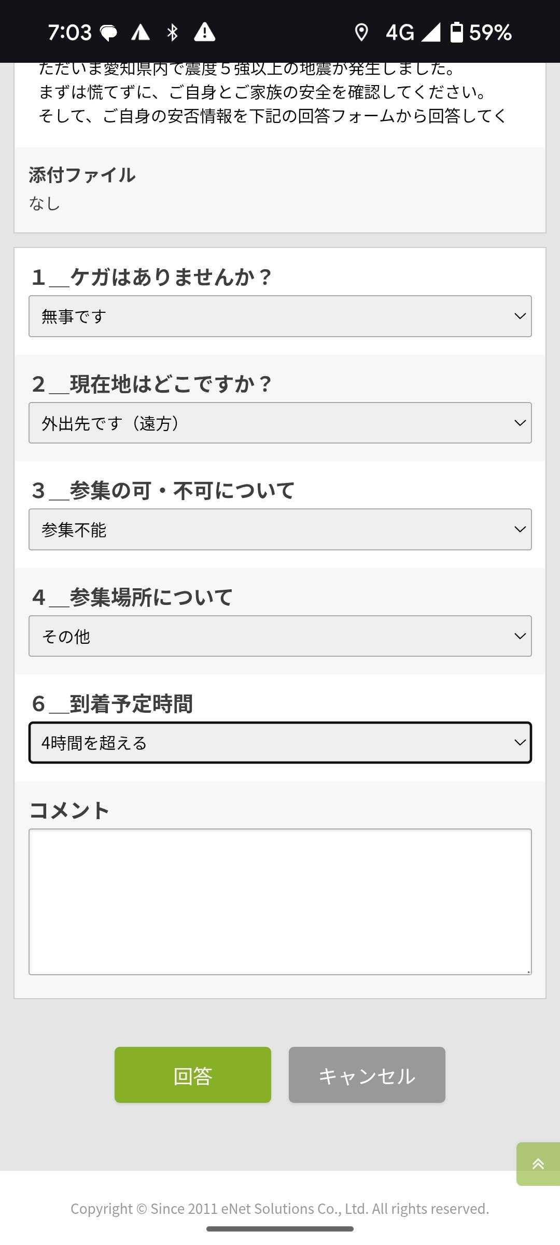Viewport: 560px width, 1245px height.
Task: Tap the scroll-to-top double chevron button
Action: point(538,1164)
